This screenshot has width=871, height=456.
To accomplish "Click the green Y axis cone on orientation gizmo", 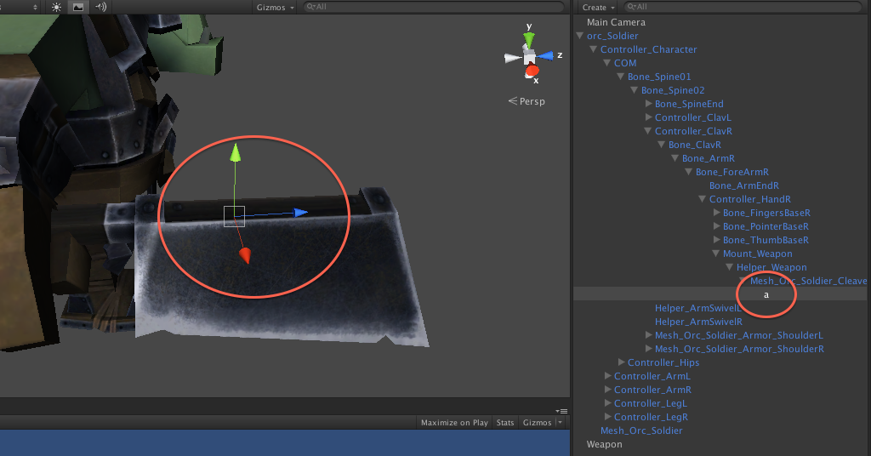I will (529, 37).
